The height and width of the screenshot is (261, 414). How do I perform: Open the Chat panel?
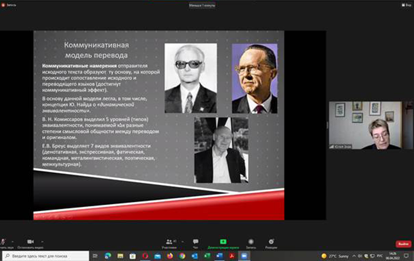coord(195,242)
